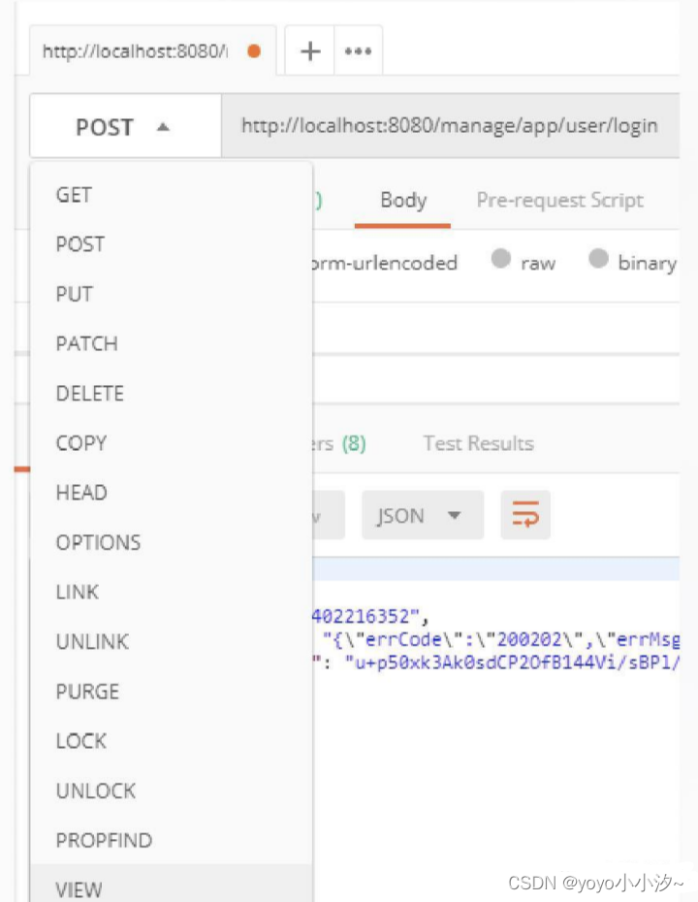Select the raw body type option
Viewport: 698px width, 902px height.
point(502,262)
